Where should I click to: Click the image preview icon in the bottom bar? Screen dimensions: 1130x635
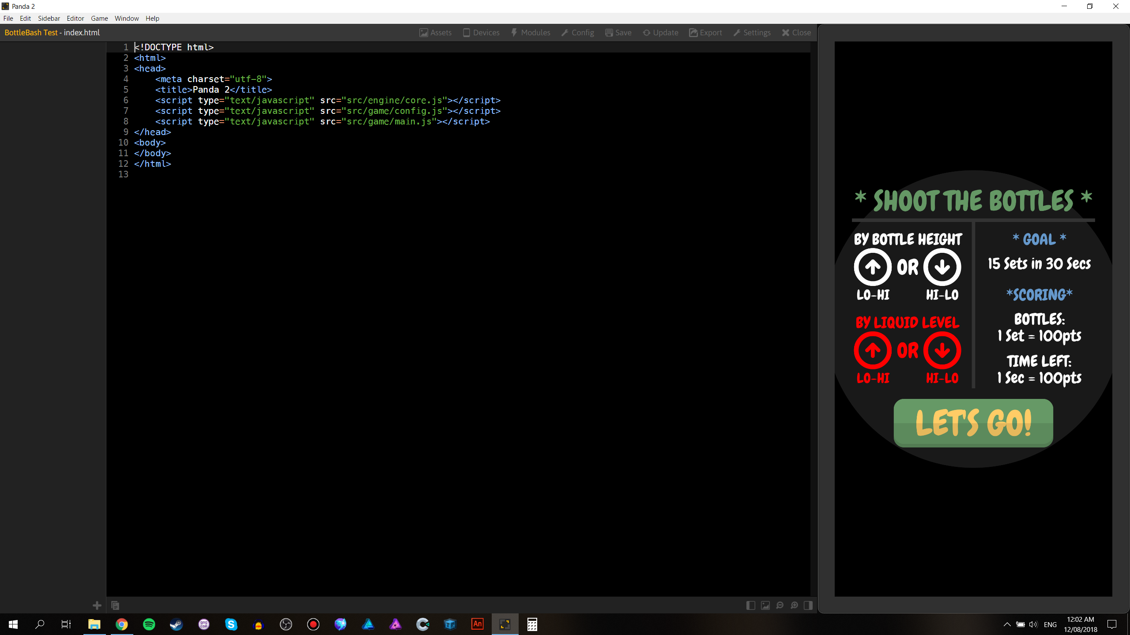765,605
